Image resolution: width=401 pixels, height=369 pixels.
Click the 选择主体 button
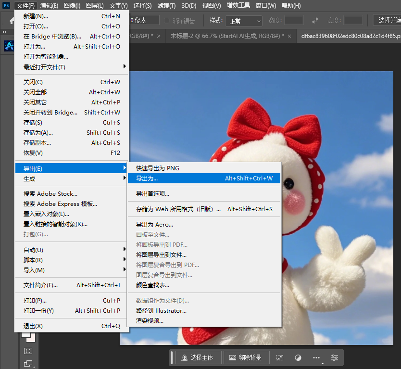[x=198, y=358]
